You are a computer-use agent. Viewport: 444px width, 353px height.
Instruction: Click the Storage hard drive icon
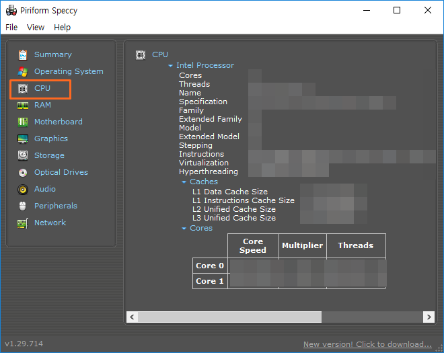pyautogui.click(x=23, y=156)
